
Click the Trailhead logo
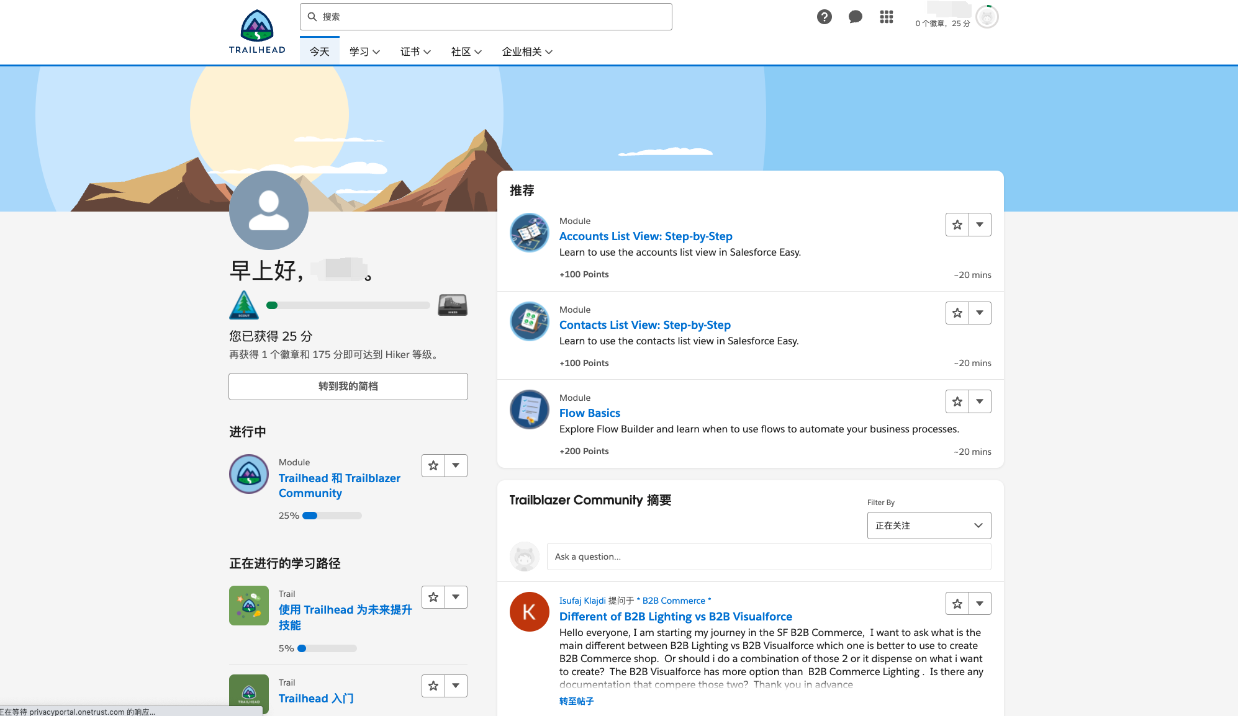click(x=257, y=32)
